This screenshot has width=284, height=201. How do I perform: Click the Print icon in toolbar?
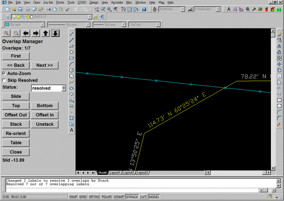point(28,9)
